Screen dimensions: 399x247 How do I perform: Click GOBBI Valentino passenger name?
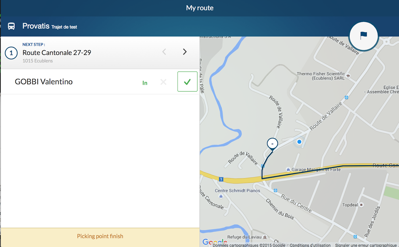pyautogui.click(x=44, y=82)
